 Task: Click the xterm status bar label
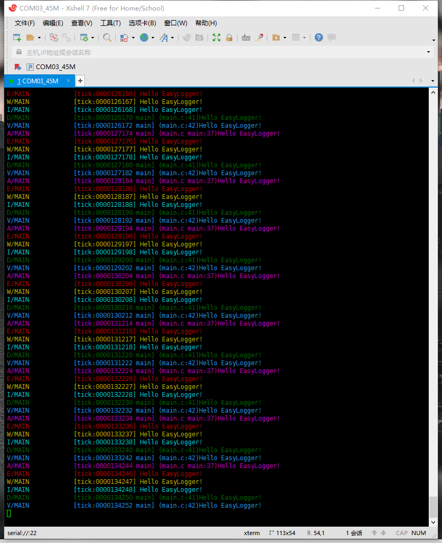pos(252,533)
